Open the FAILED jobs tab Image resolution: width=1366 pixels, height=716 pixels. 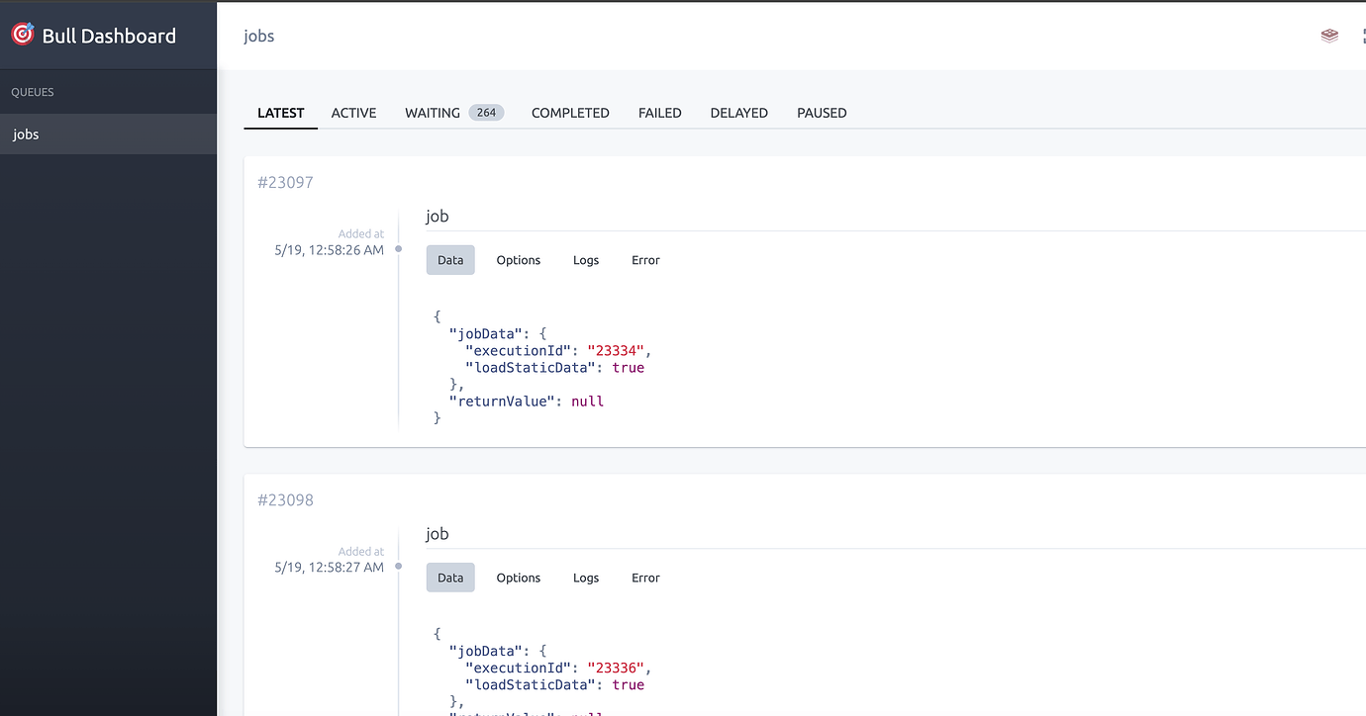click(x=659, y=113)
